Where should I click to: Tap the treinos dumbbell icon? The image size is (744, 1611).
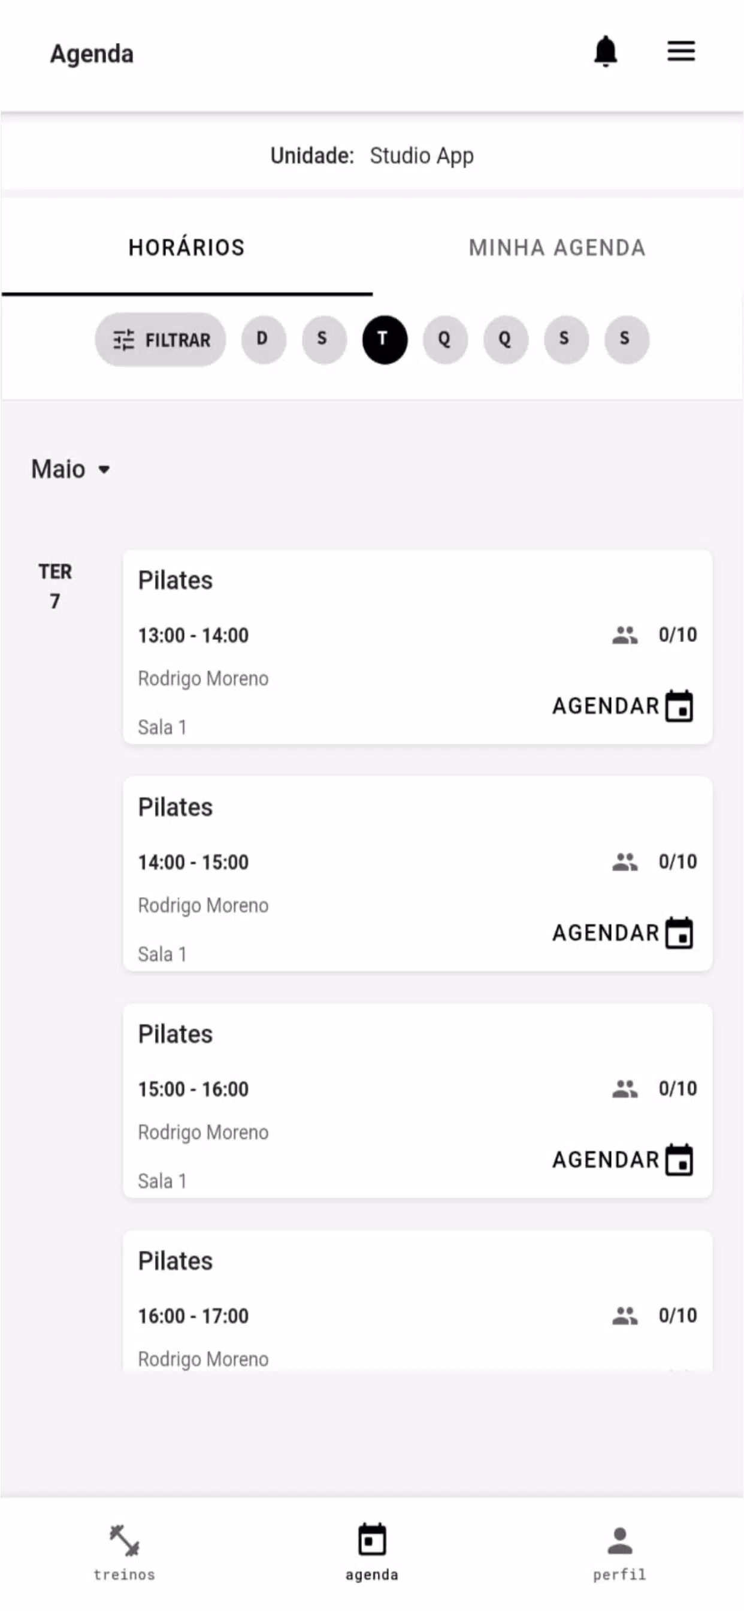pyautogui.click(x=125, y=1540)
